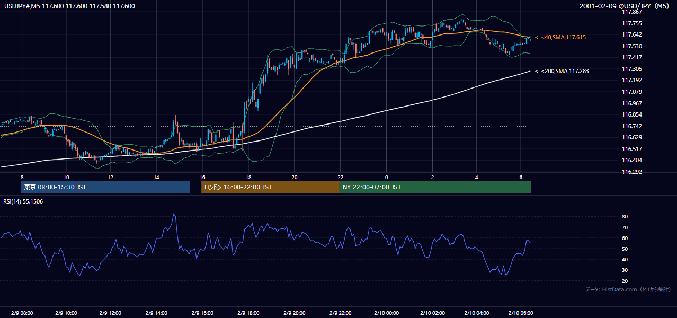Click the Tokyo 08:00-15:30 JST session bar
Image resolution: width=677 pixels, height=318 pixels.
(105, 187)
